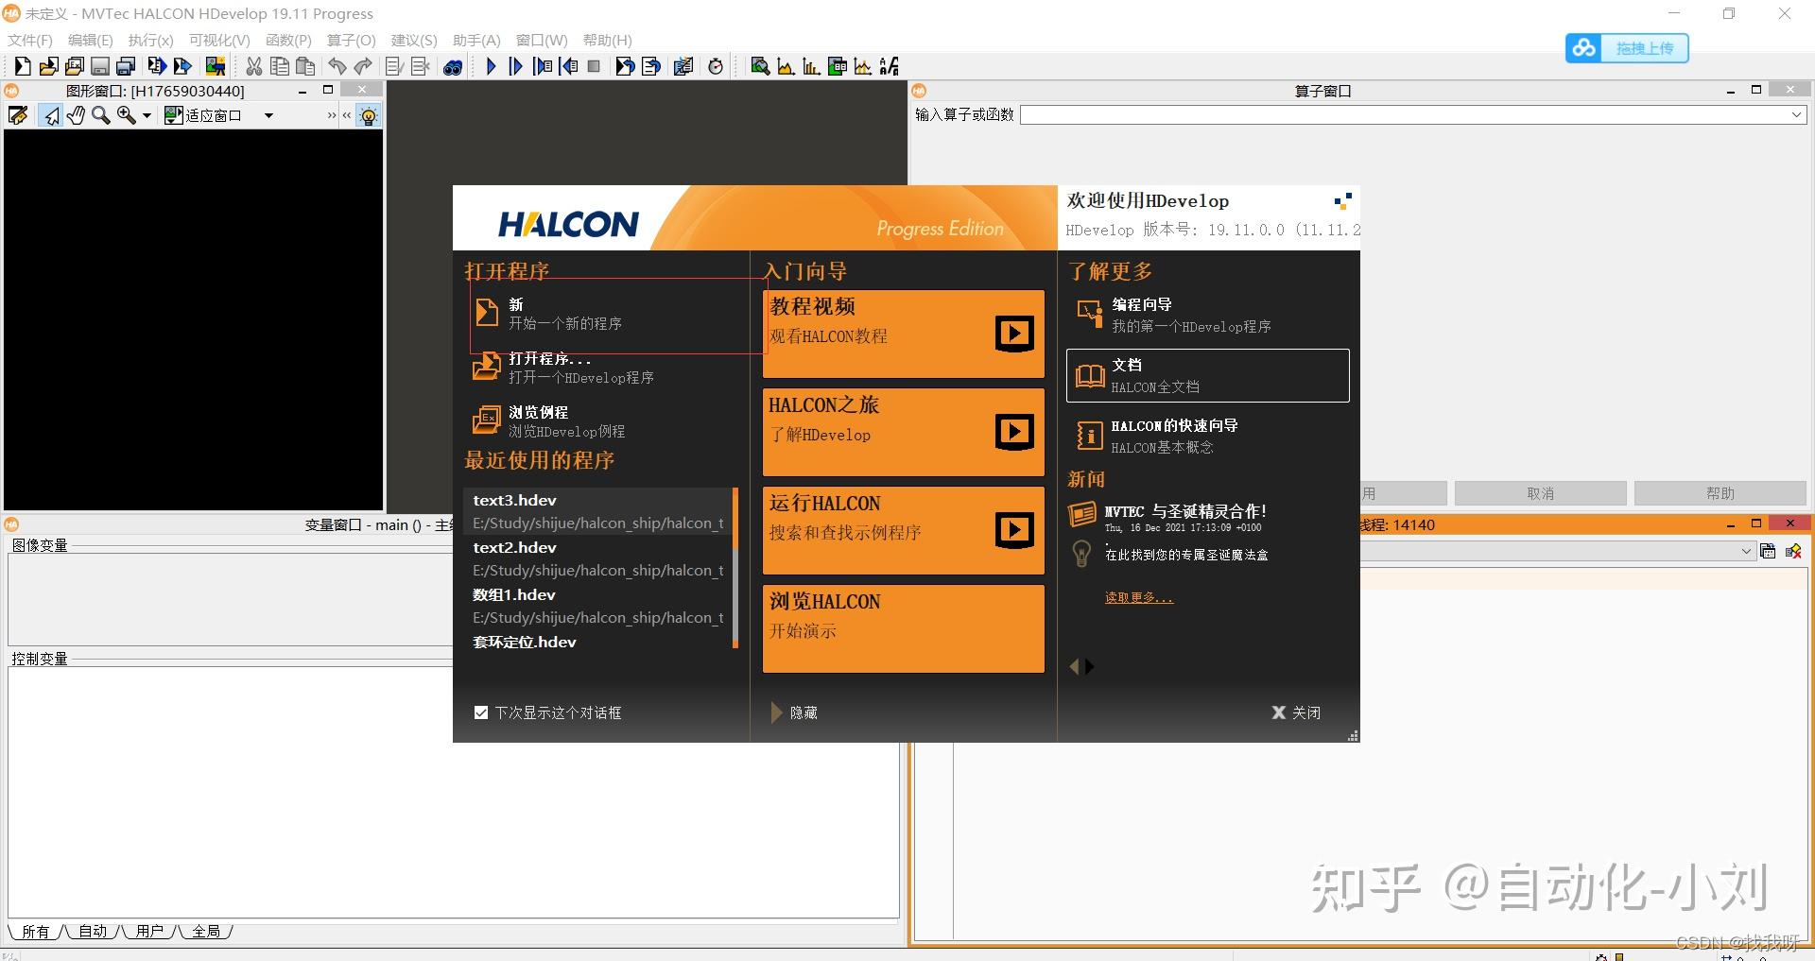The image size is (1815, 961).
Task: Select the Run program icon in toolbar
Action: [x=491, y=66]
